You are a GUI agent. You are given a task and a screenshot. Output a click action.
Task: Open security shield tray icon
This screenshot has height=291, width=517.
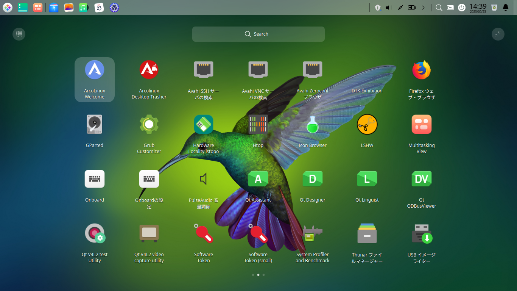[378, 7]
